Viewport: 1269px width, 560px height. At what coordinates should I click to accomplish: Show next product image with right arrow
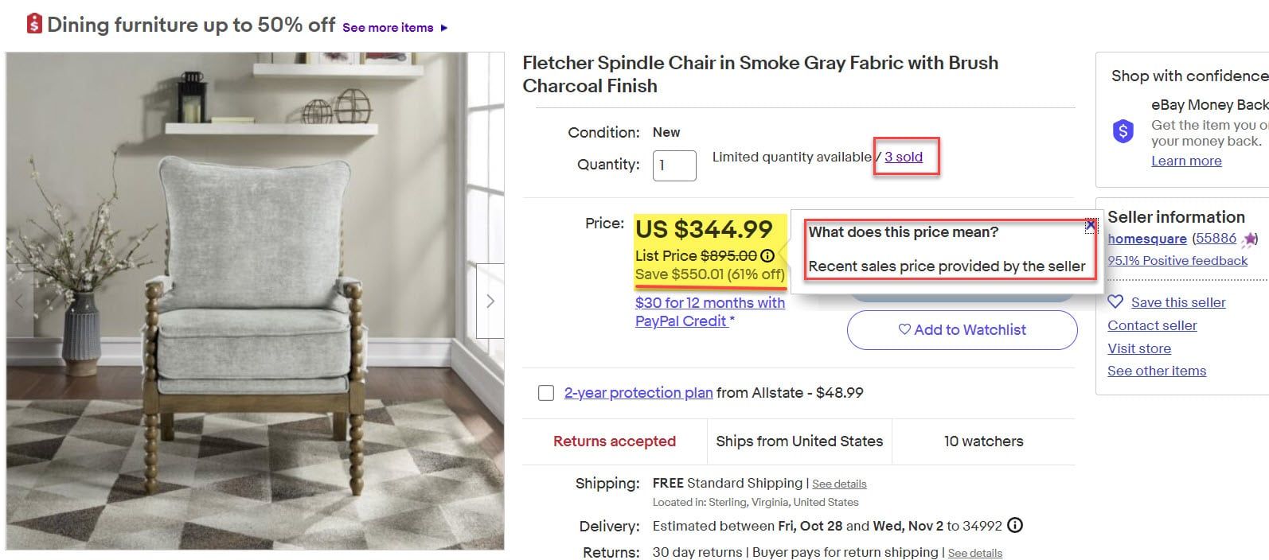490,301
